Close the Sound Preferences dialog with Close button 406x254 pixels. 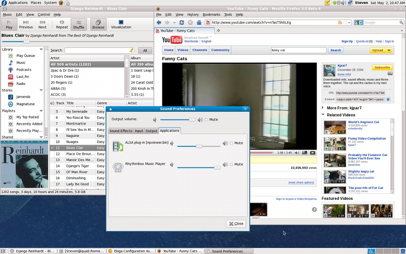[236, 224]
